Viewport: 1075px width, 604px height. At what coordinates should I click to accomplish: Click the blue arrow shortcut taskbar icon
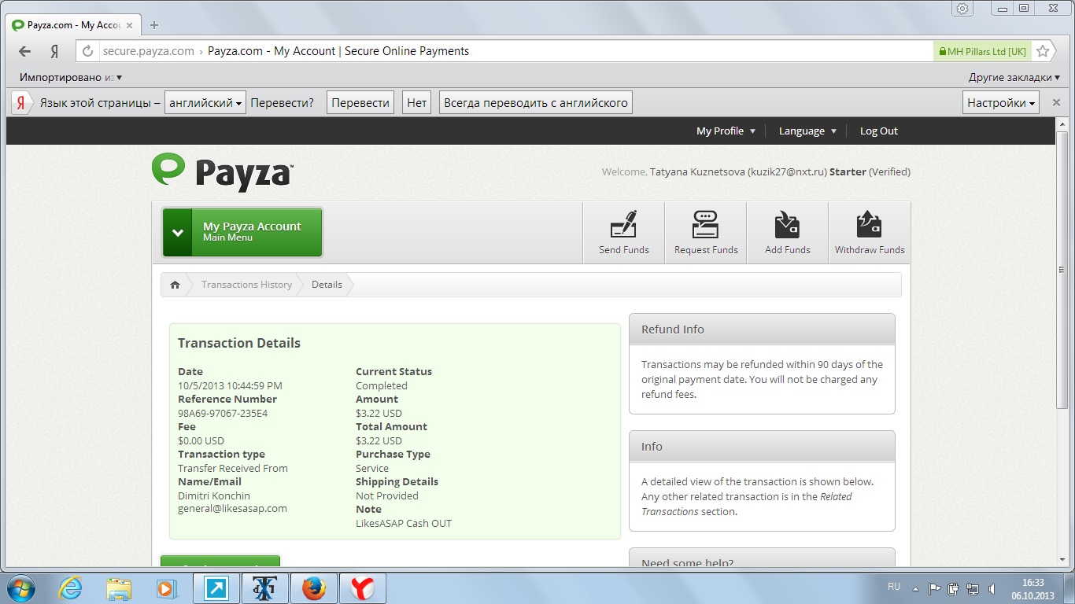[x=216, y=588]
